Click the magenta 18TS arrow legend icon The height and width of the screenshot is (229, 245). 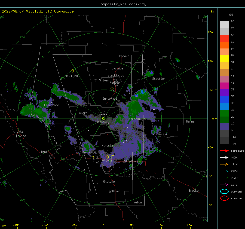(224, 185)
